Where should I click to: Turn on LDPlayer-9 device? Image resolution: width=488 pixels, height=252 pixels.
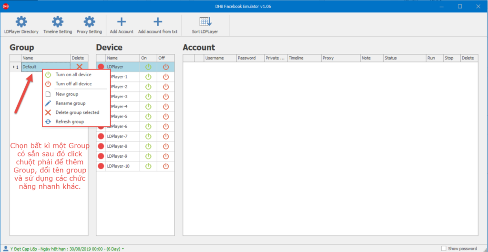tap(149, 156)
